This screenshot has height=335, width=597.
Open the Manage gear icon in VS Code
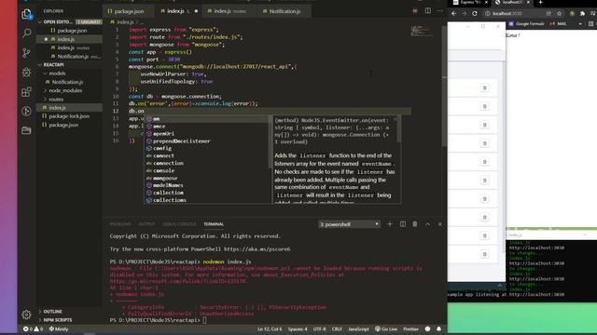(26, 315)
